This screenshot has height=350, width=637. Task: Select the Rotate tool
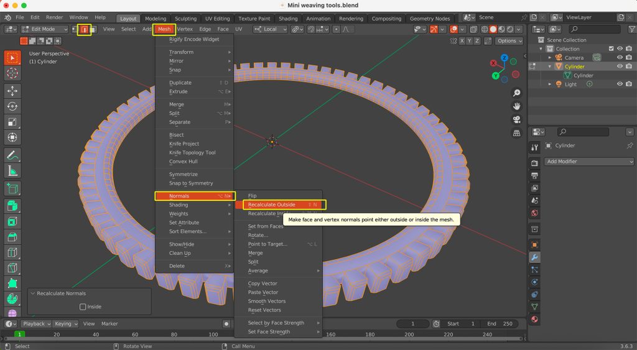[12, 106]
